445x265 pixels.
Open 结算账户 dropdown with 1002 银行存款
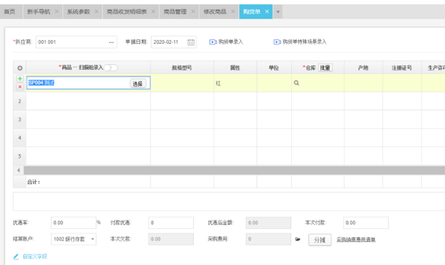tap(74, 239)
